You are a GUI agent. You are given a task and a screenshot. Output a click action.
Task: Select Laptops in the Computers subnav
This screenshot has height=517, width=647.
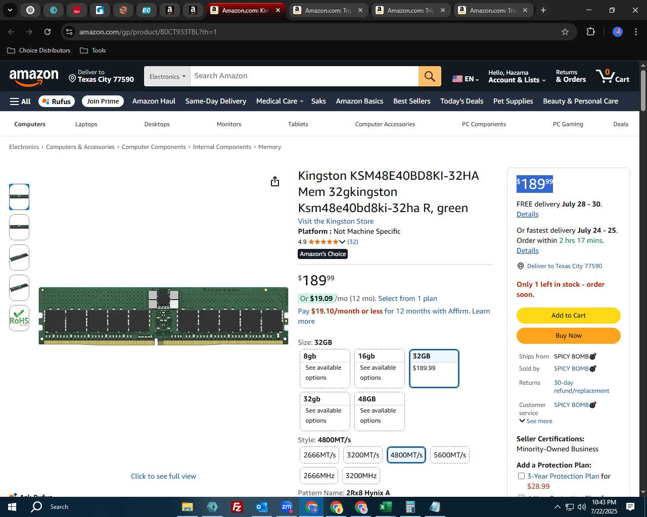(86, 124)
